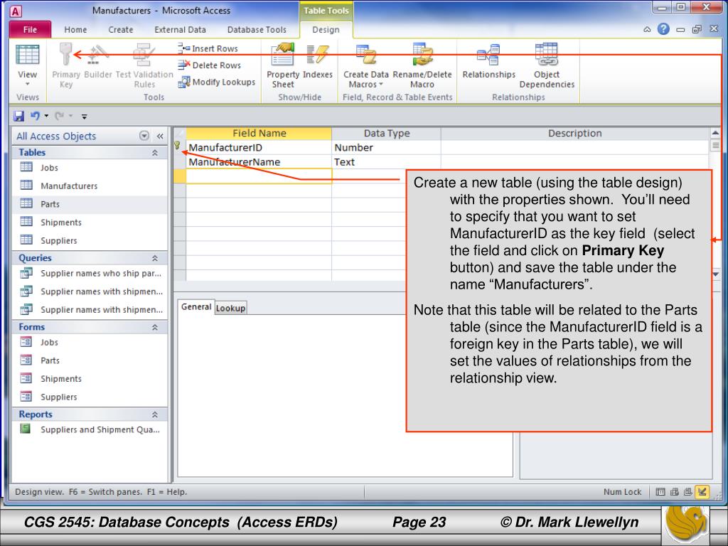The image size is (728, 546).
Task: Customize the Quick Access Toolbar dropdown
Action: point(84,116)
